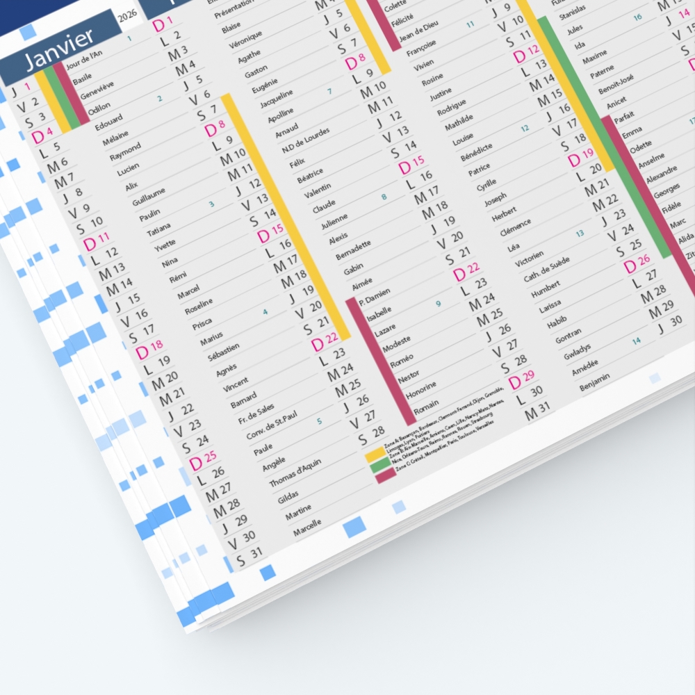Select the Marcelle entry in January
Viewport: 695px width, 695px height.
306,528
